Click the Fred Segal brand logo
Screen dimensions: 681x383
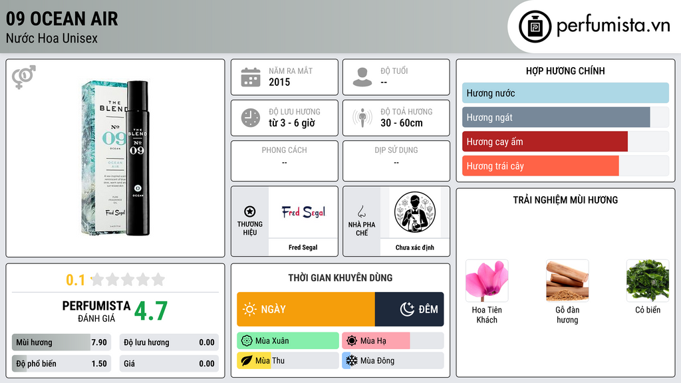[x=303, y=212]
